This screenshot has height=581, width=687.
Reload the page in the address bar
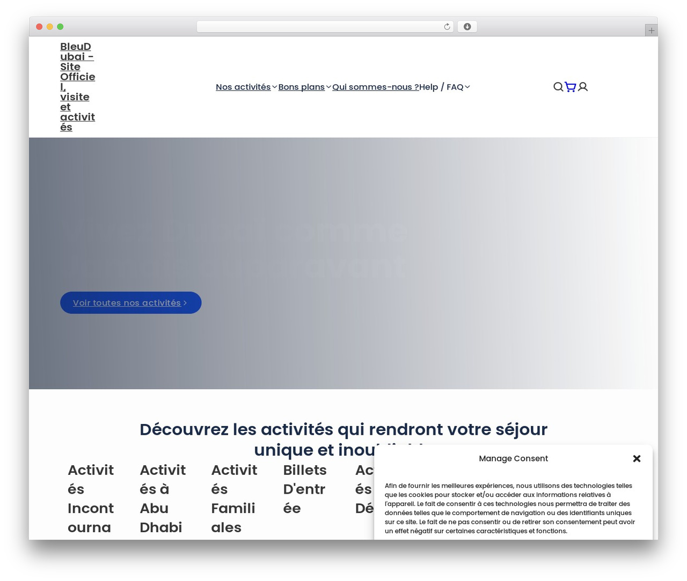click(x=447, y=27)
